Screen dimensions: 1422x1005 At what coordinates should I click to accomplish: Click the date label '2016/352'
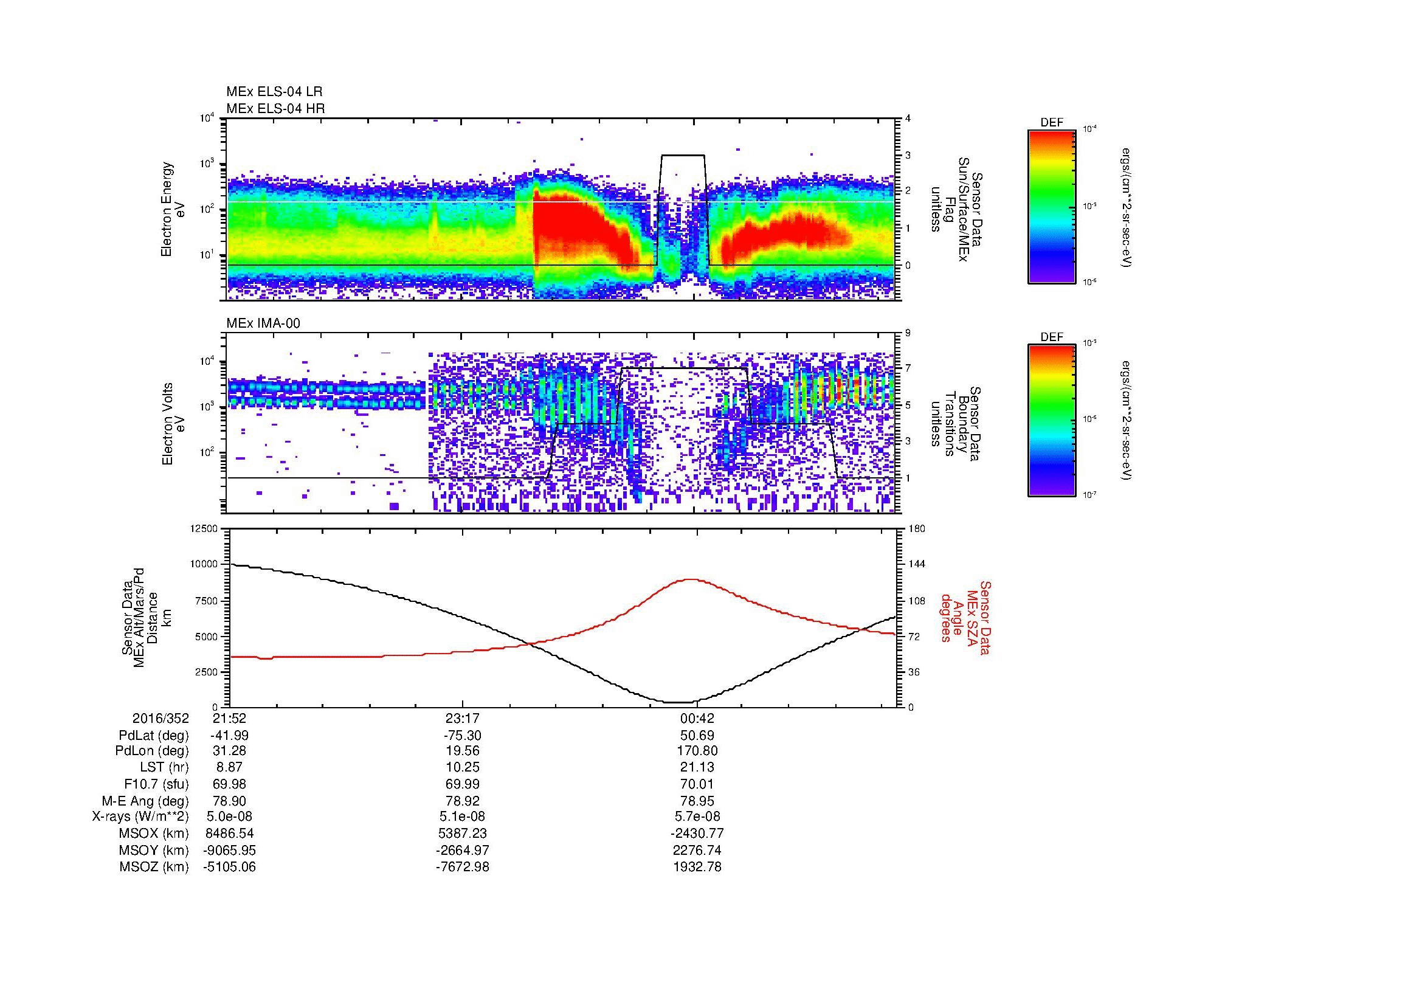coord(161,718)
